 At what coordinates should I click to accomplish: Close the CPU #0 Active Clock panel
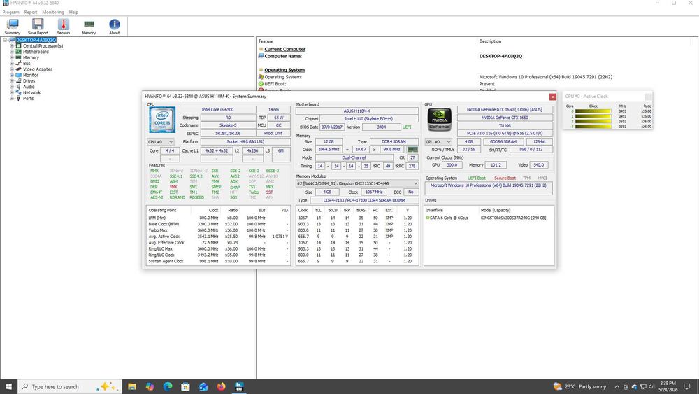pos(648,97)
